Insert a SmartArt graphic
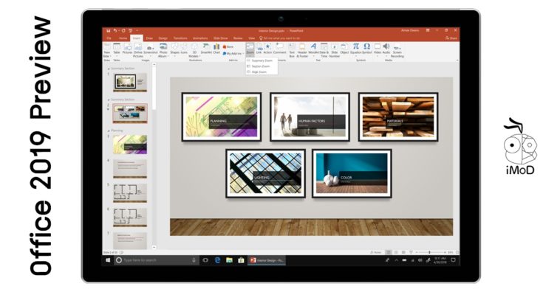Screen dimensions: 560x292 (206, 49)
